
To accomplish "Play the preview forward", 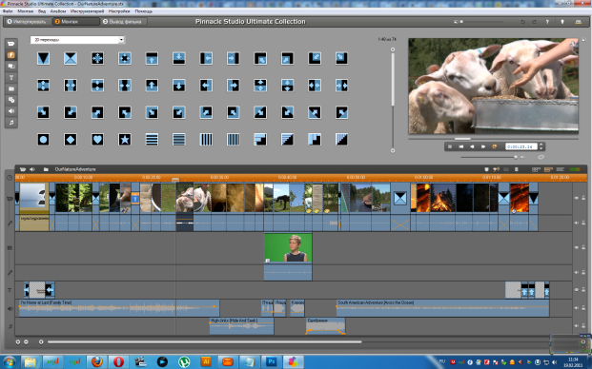I will [483, 146].
